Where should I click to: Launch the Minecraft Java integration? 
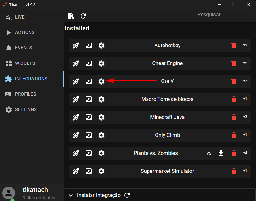pyautogui.click(x=76, y=117)
